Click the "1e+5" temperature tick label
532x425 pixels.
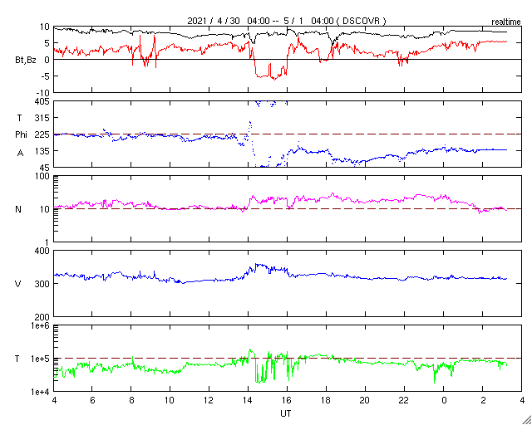(x=42, y=359)
